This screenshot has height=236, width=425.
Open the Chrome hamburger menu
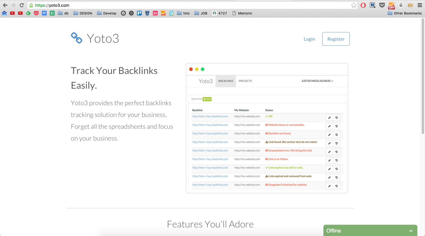[420, 5]
